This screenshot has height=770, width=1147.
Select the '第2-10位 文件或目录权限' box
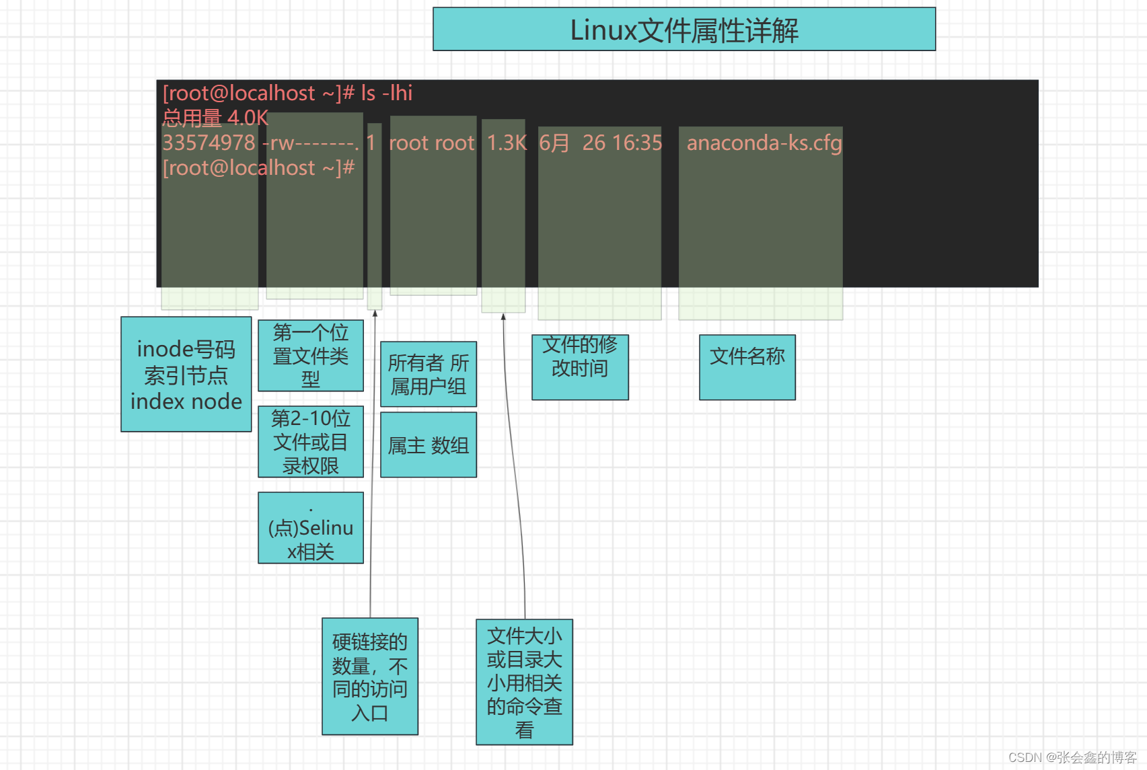point(311,442)
